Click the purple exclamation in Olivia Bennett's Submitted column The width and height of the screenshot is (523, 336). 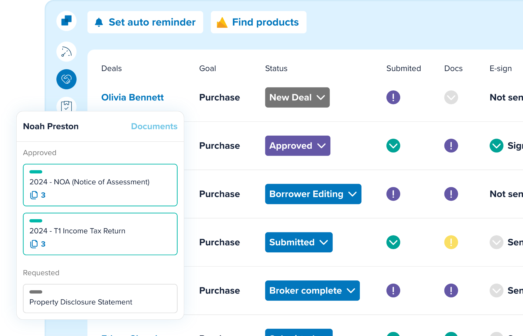coord(393,97)
